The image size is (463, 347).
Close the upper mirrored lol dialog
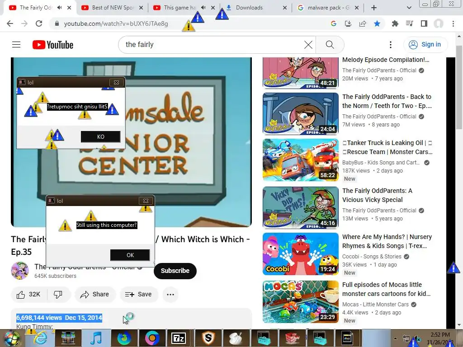point(116,82)
